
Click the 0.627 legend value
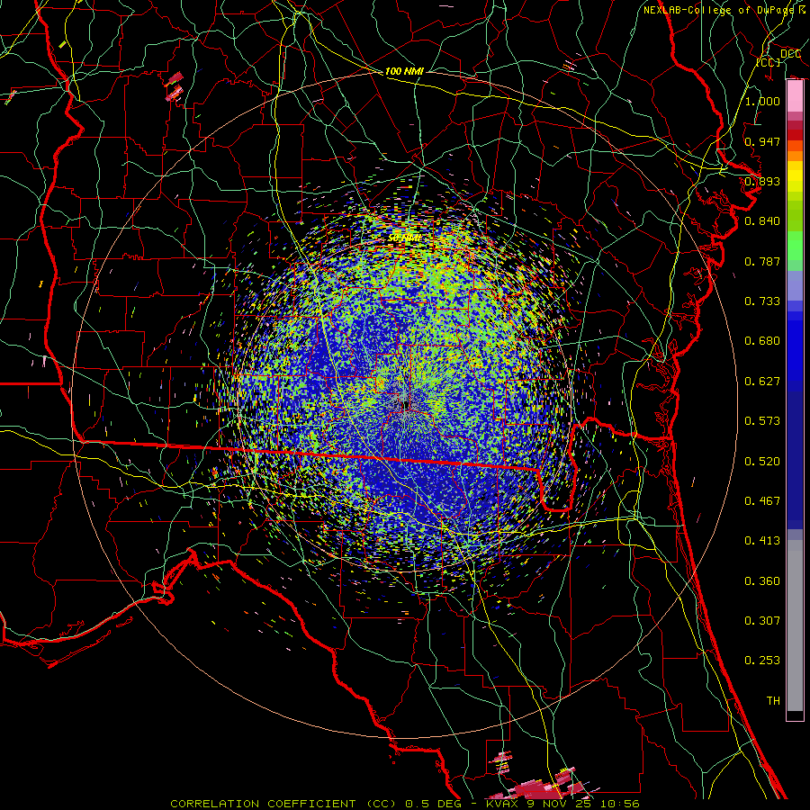tap(762, 382)
